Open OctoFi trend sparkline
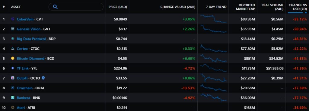Image resolution: width=309 pixels, height=111 pixels. pos(213,78)
